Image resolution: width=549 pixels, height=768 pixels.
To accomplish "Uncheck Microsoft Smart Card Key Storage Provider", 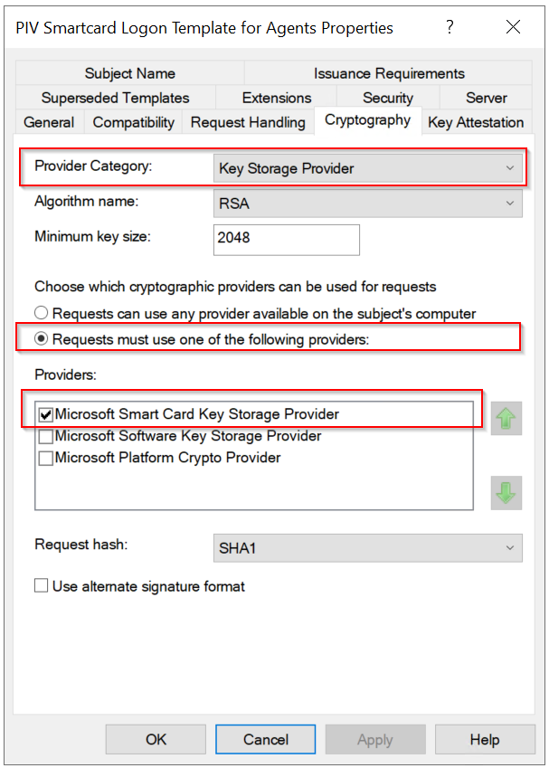I will 46,414.
